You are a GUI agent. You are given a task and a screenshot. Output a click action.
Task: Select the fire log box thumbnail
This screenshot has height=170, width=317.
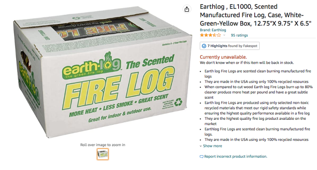pyautogui.click(x=103, y=154)
